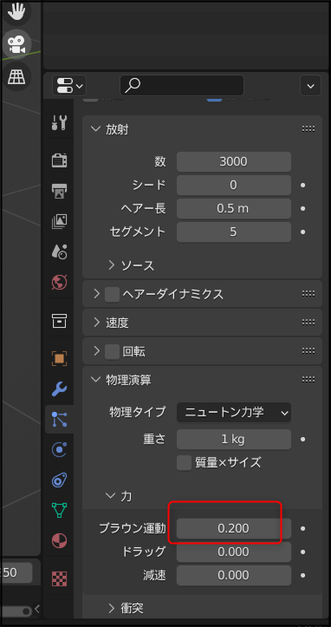Click the 重さ field 1 kg

coord(234,440)
